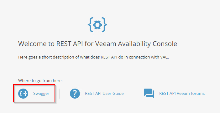The width and height of the screenshot is (220, 113).
Task: Click the 'Where to go from here:' label
Action: click(x=40, y=81)
